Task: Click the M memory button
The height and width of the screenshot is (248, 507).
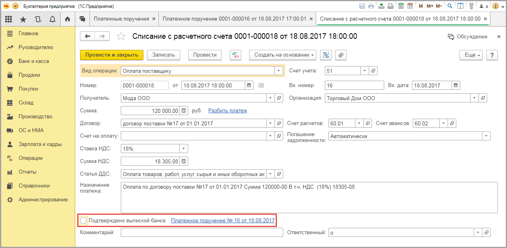Action: (421, 6)
